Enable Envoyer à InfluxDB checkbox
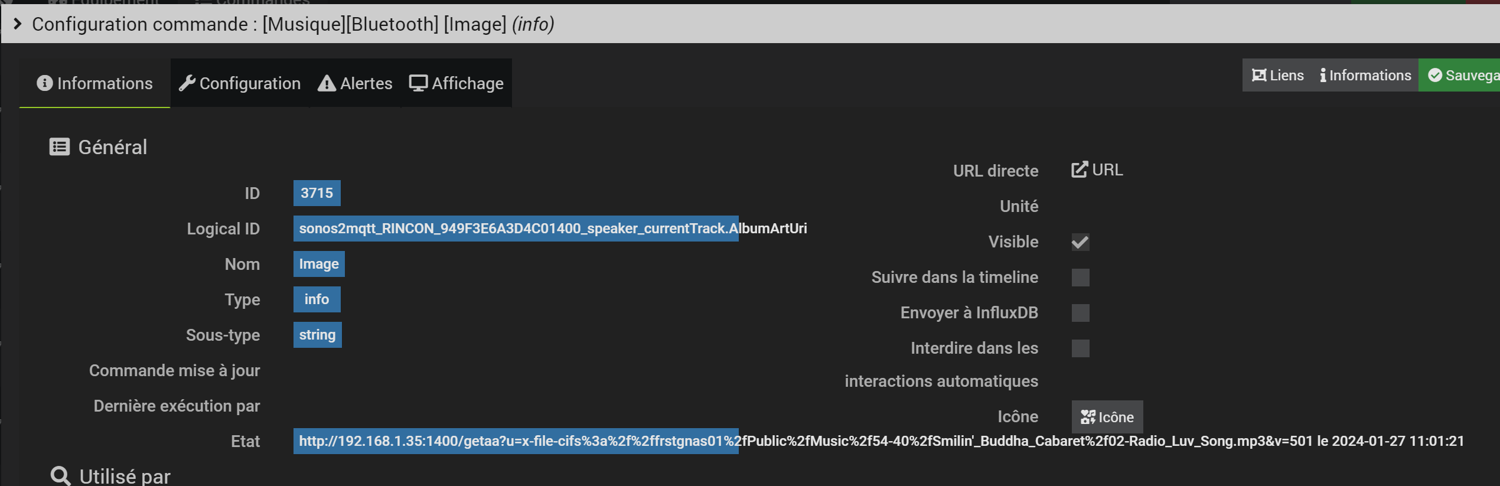 [x=1080, y=313]
